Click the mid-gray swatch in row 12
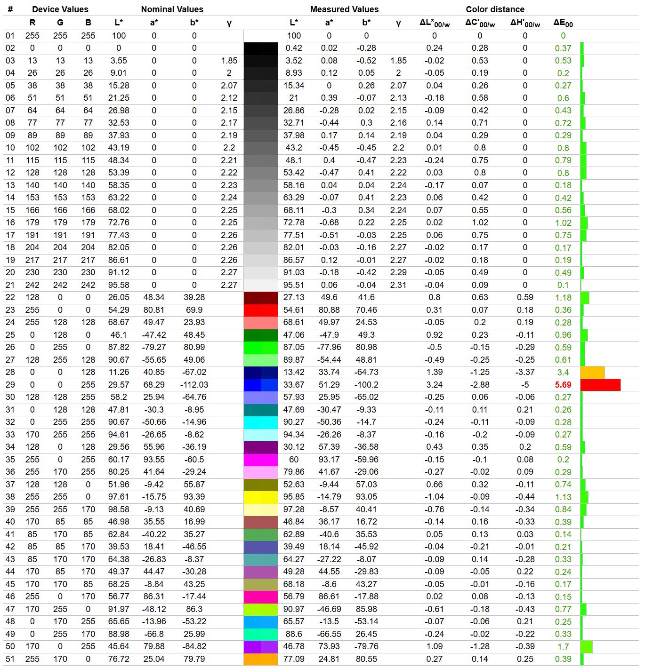The height and width of the screenshot is (668, 645). 260,173
